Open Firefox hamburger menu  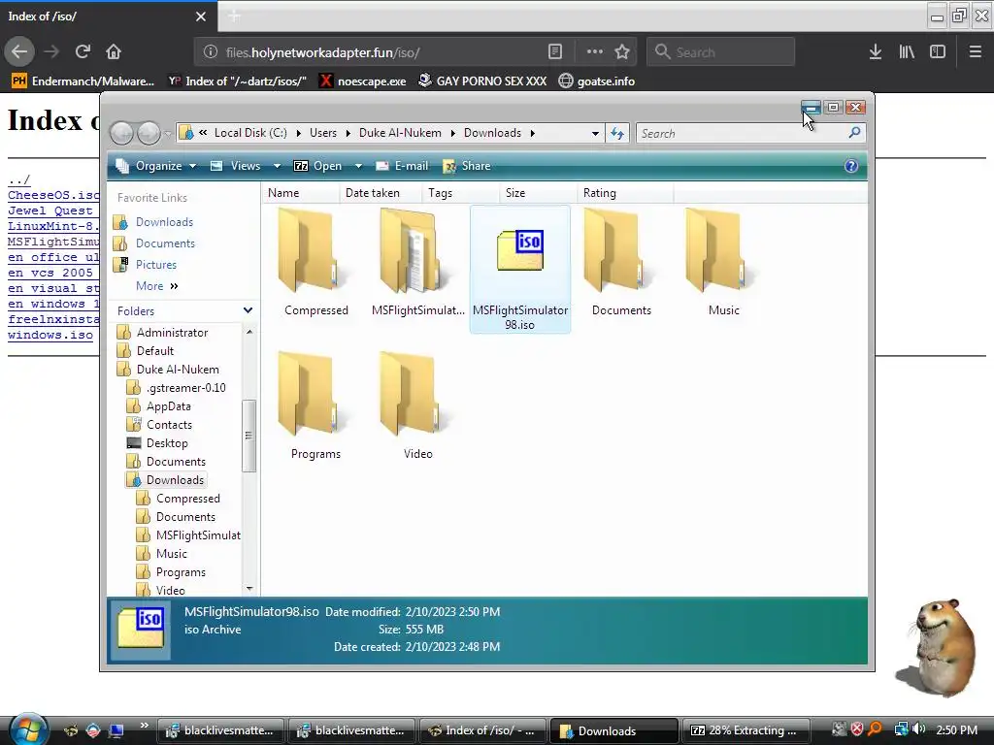975,52
